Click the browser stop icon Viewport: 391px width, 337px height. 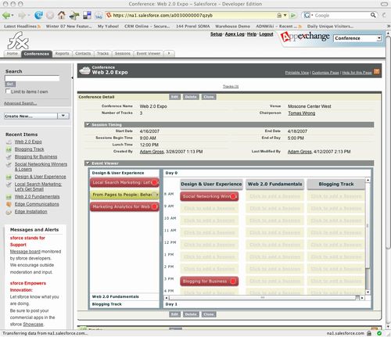(x=50, y=16)
